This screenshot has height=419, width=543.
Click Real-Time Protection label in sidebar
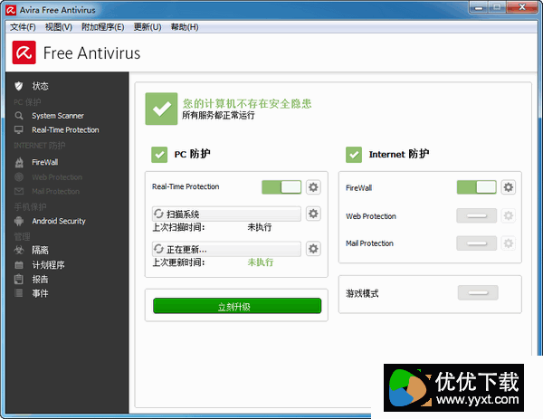(x=65, y=129)
